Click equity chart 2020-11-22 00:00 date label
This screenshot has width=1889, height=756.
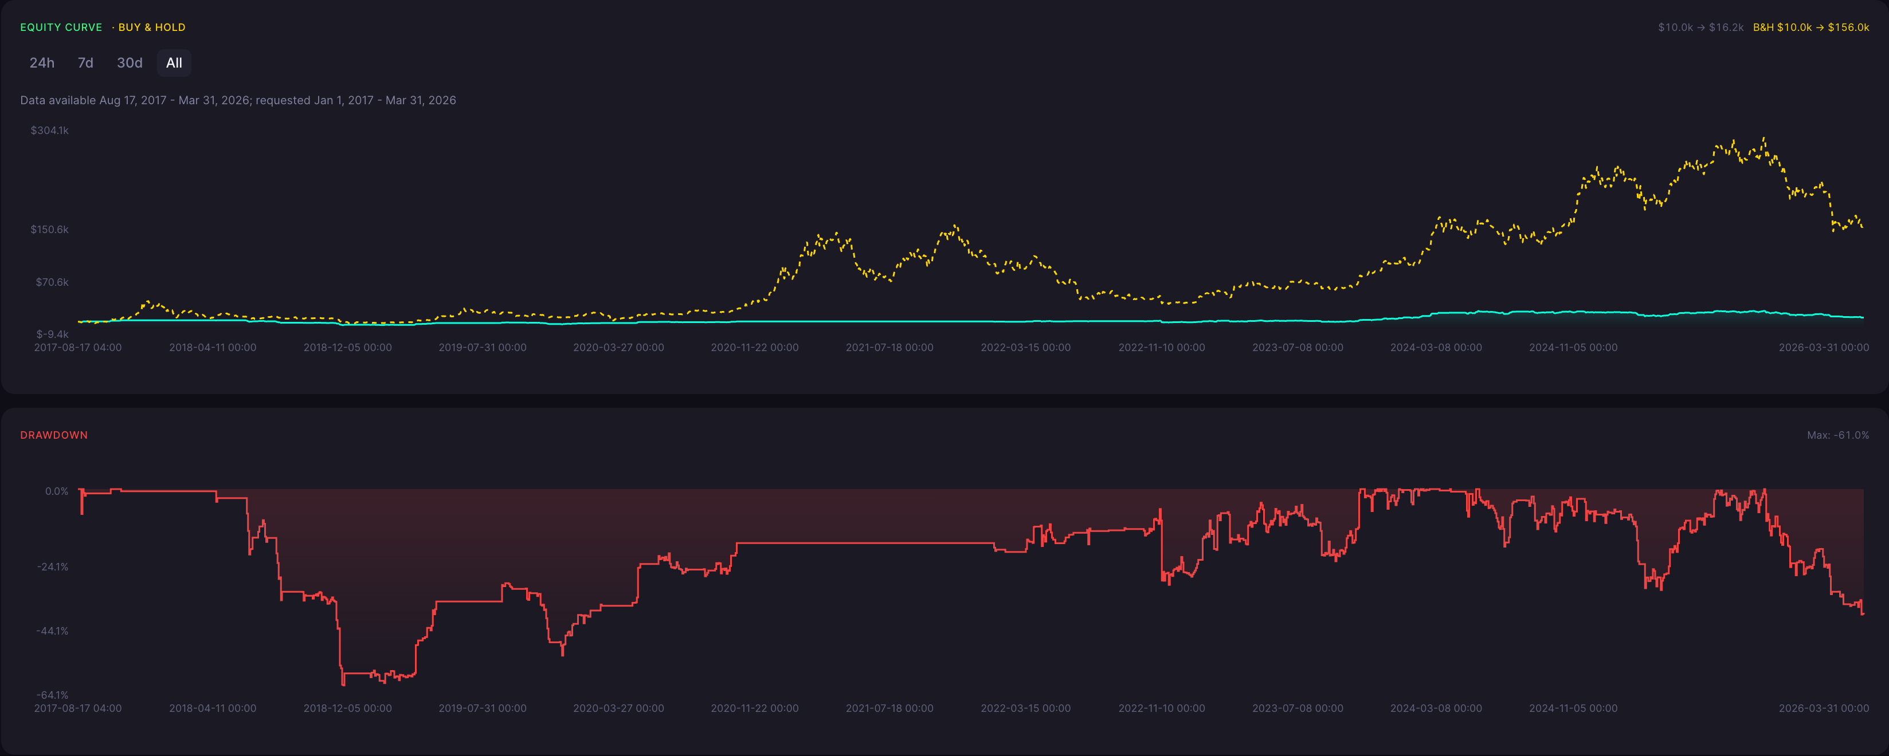coord(755,347)
